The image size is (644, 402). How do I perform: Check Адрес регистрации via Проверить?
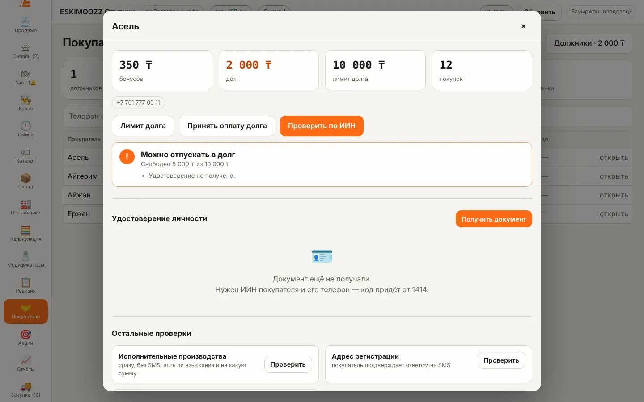pyautogui.click(x=501, y=360)
